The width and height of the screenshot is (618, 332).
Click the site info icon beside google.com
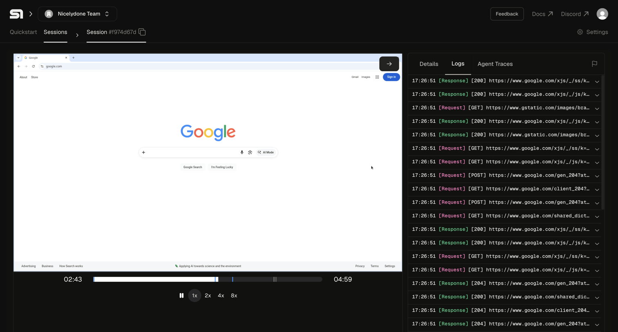42,66
